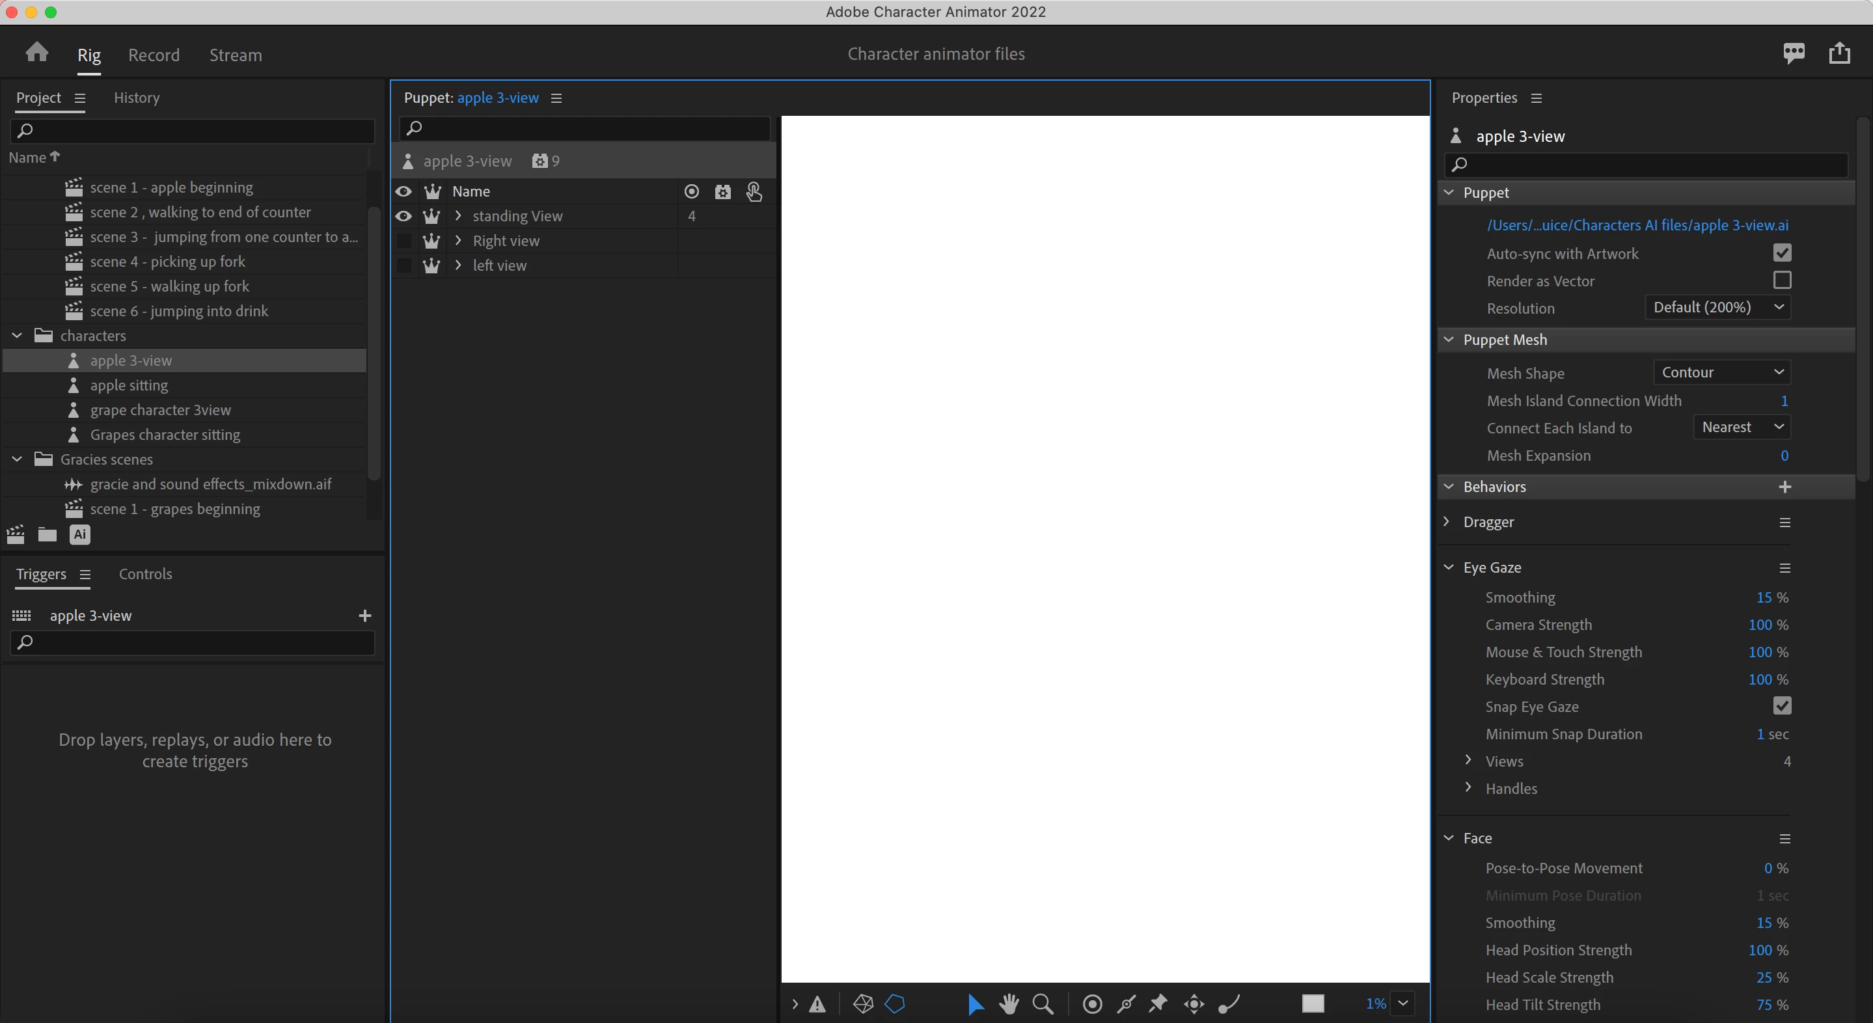Select the Stick tool
The width and height of the screenshot is (1873, 1023).
click(1127, 1004)
